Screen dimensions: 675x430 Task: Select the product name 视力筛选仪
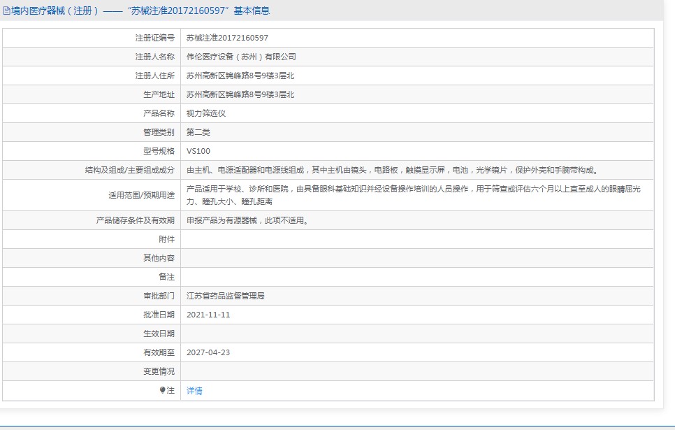[x=206, y=113]
